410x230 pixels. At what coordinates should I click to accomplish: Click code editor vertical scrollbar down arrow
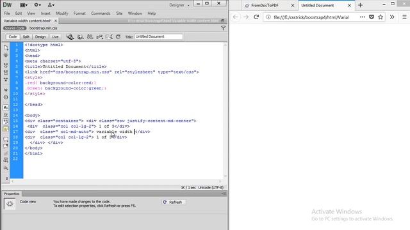pyautogui.click(x=225, y=176)
